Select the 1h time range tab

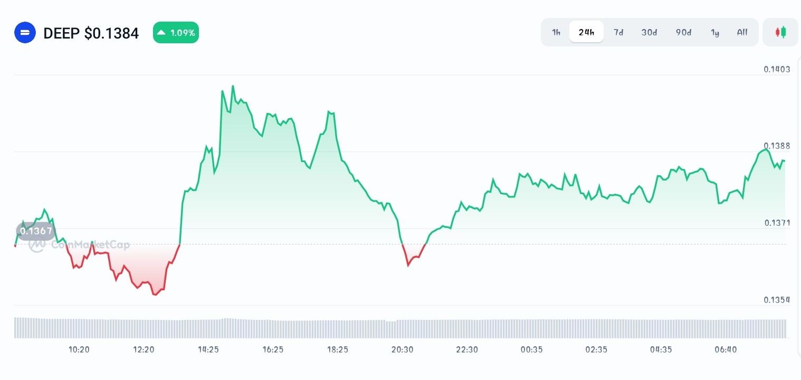click(x=556, y=32)
